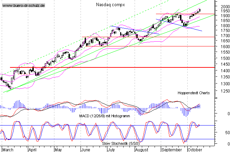Viewport: 231px width, 152px height.
Task: Jump to May on the time axis
Action: point(57,150)
